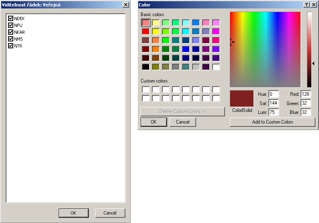Pick the white basic color swatch

point(216,67)
